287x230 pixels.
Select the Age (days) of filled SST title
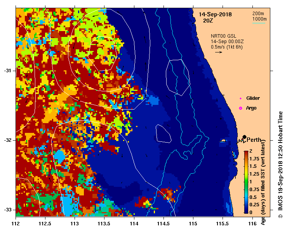(x=263, y=182)
